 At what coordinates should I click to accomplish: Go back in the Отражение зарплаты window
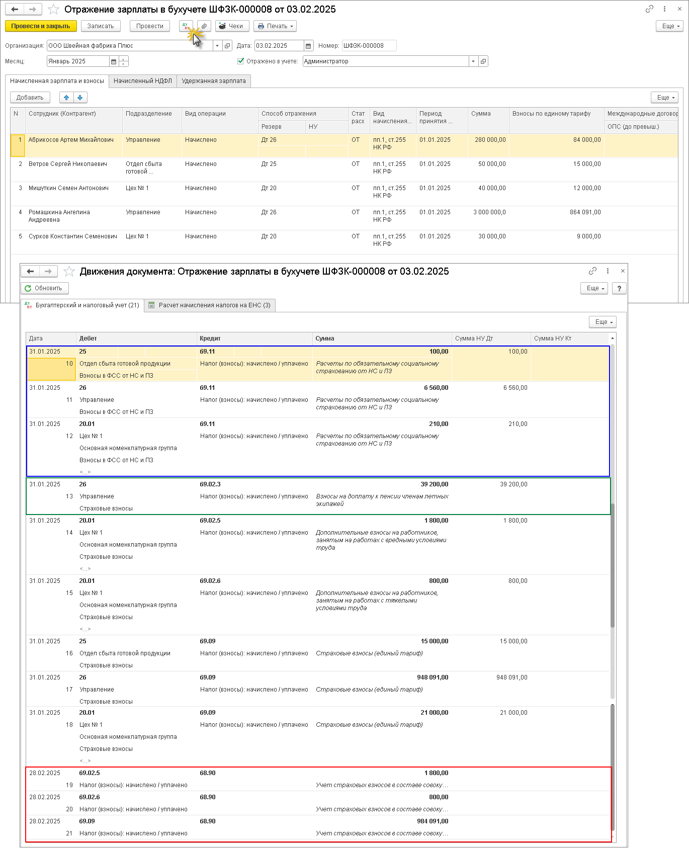[15, 9]
